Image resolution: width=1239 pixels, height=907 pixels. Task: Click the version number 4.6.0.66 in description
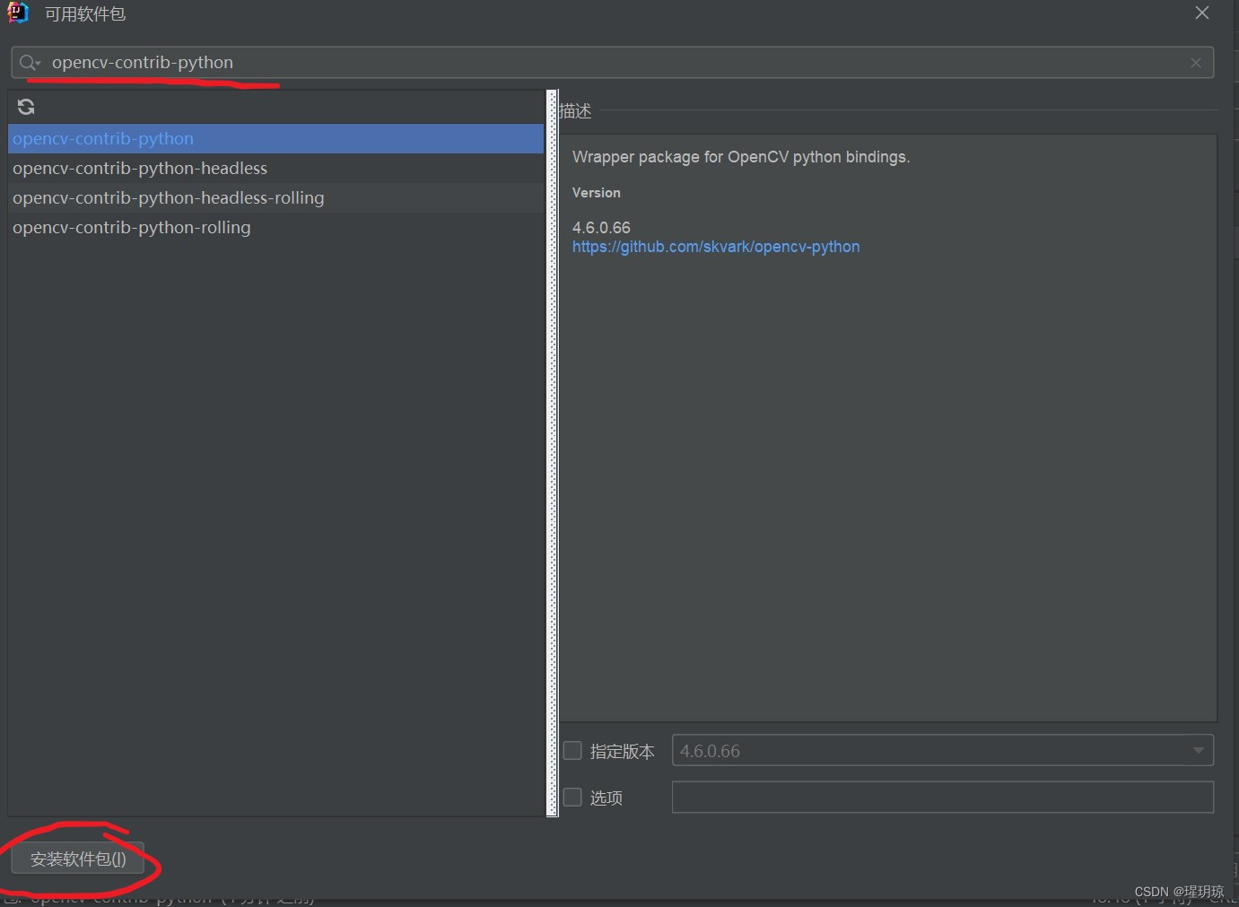pyautogui.click(x=601, y=228)
